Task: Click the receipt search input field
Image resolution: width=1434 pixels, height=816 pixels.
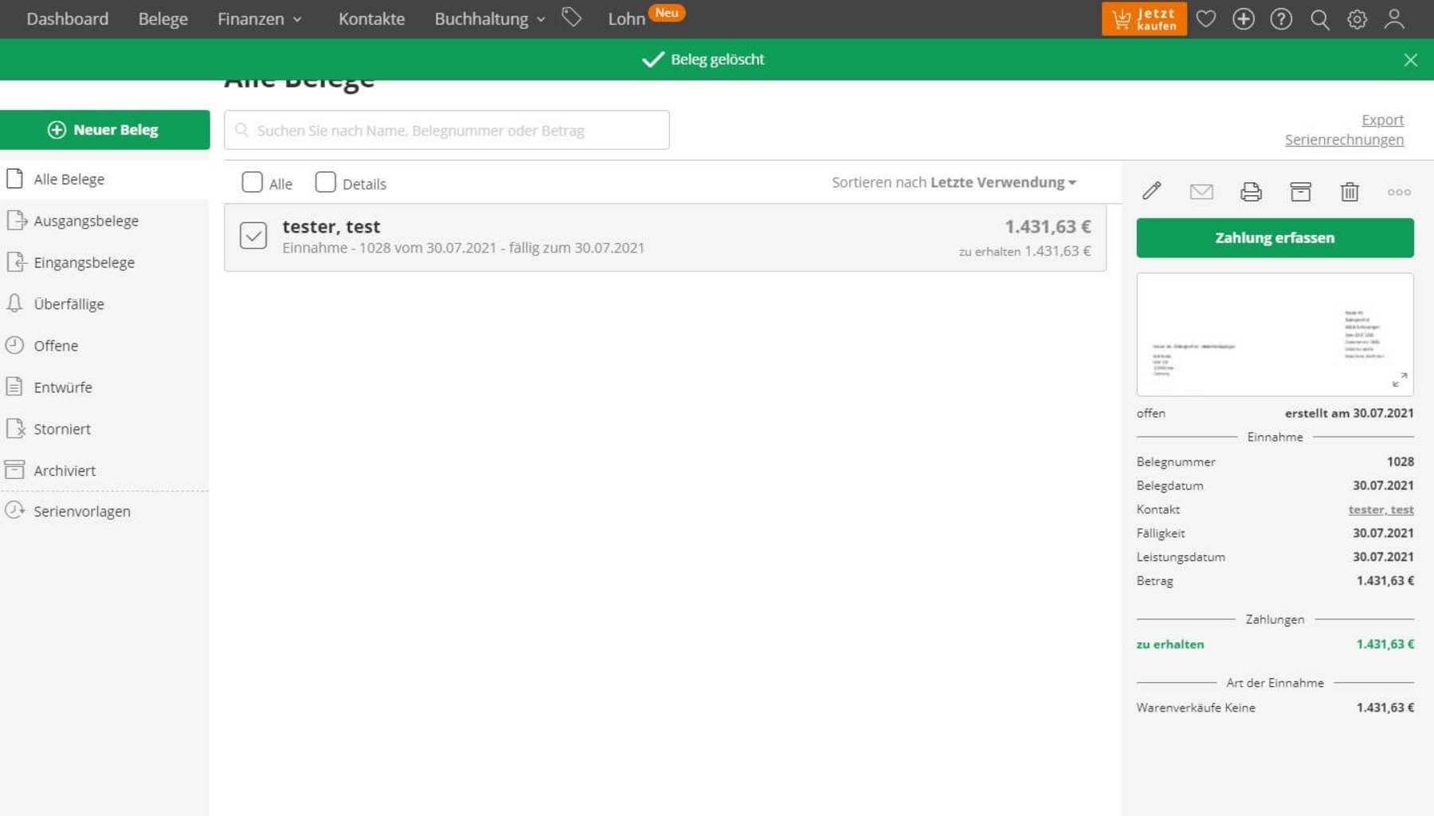Action: point(446,131)
